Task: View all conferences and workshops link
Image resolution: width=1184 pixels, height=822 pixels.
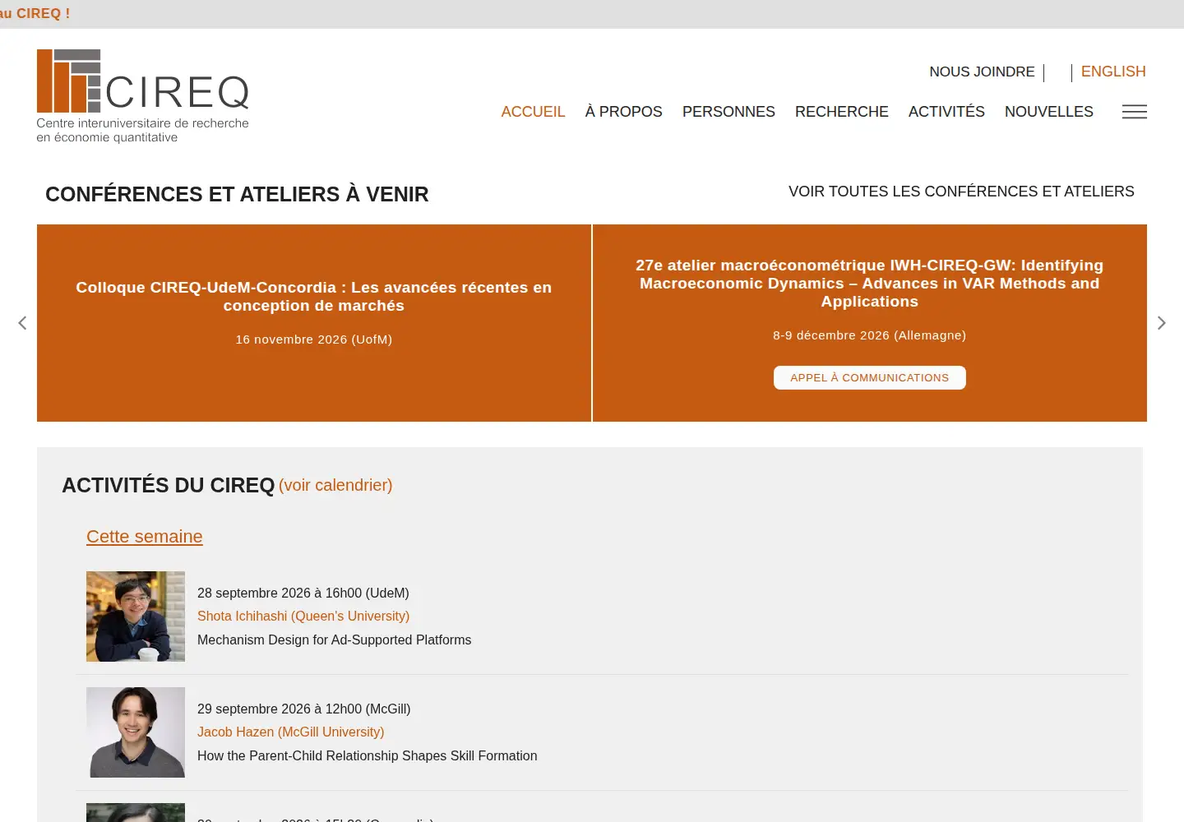Action: click(961, 192)
